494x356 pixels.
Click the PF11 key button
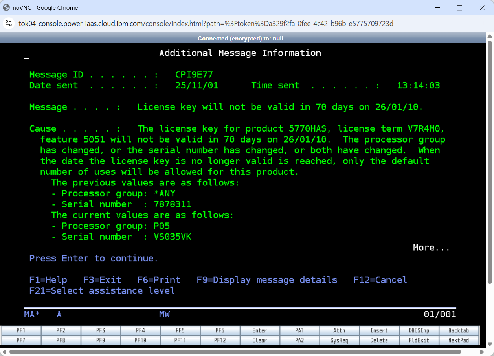click(x=180, y=340)
